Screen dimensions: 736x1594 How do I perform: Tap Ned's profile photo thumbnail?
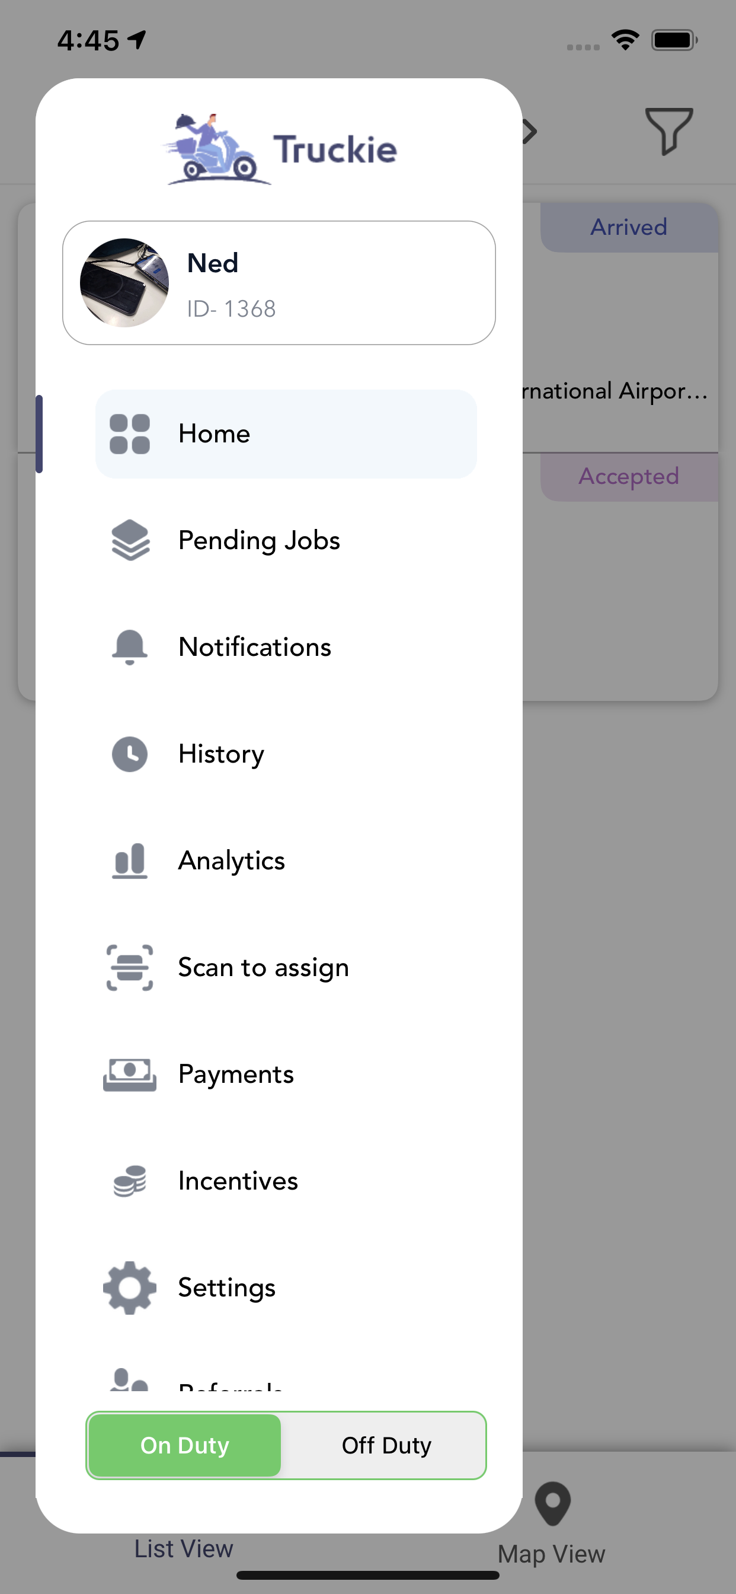[x=124, y=283]
